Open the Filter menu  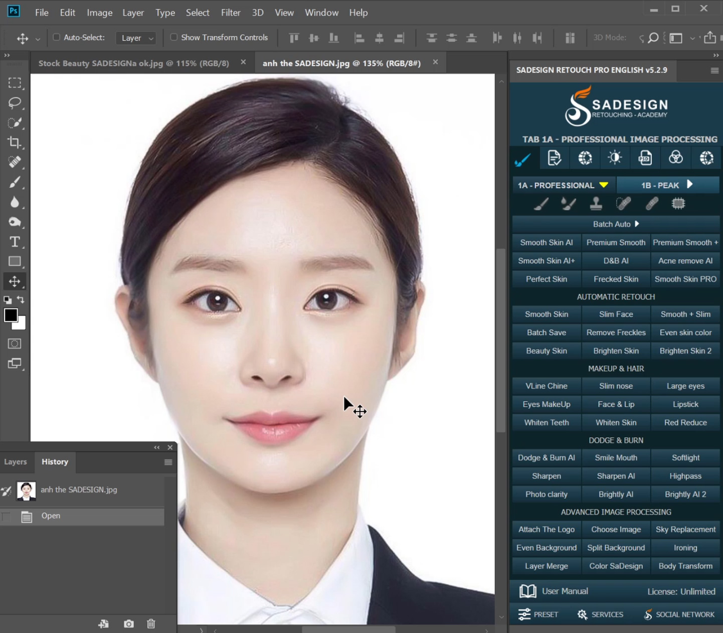pyautogui.click(x=231, y=13)
